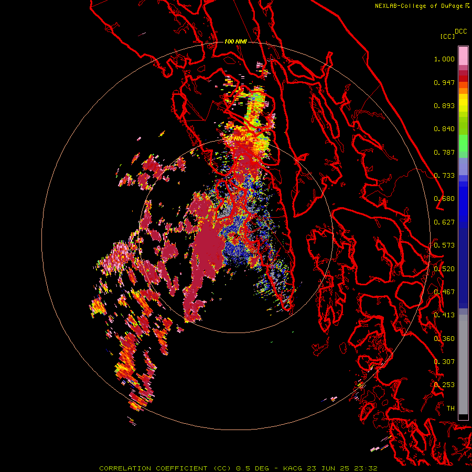Click the 0.733 scale value
This screenshot has width=472, height=472.
(444, 176)
